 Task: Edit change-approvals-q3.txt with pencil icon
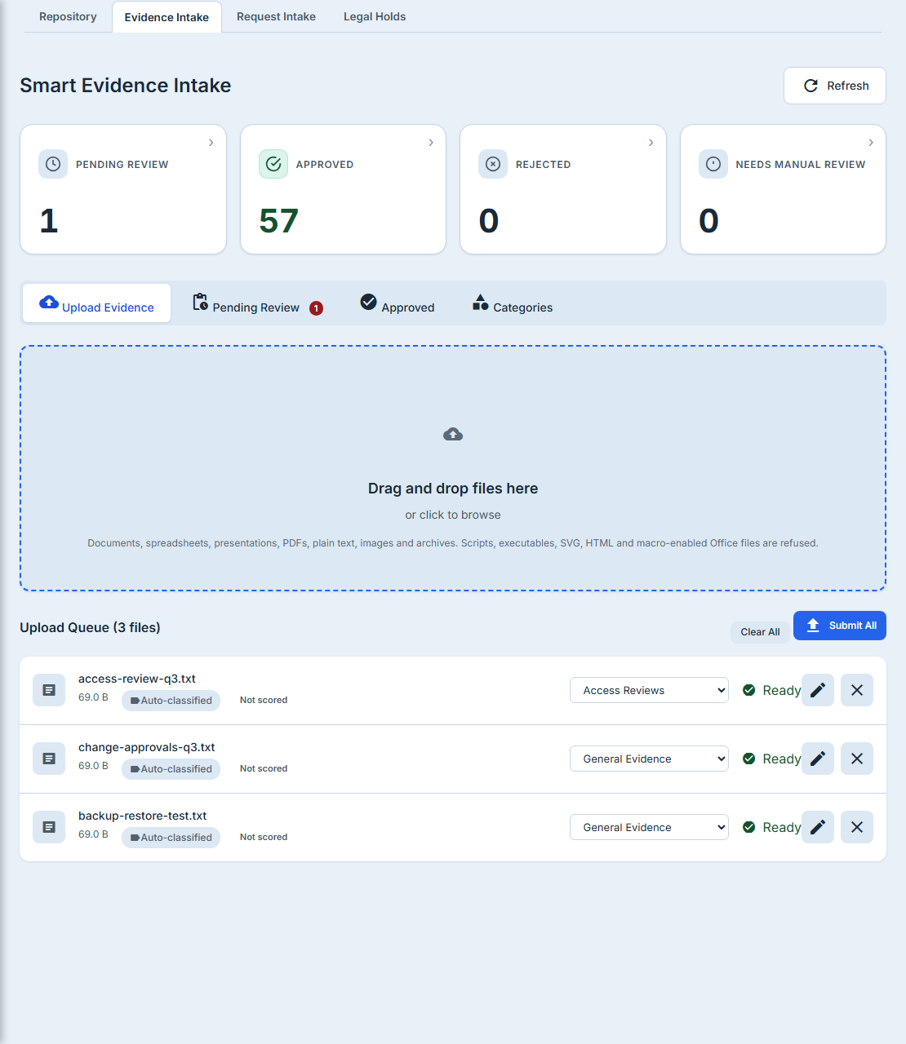pyautogui.click(x=818, y=759)
